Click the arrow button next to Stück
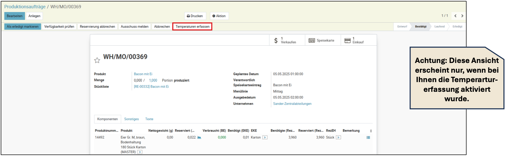The height and width of the screenshot is (158, 507). tap(338, 137)
